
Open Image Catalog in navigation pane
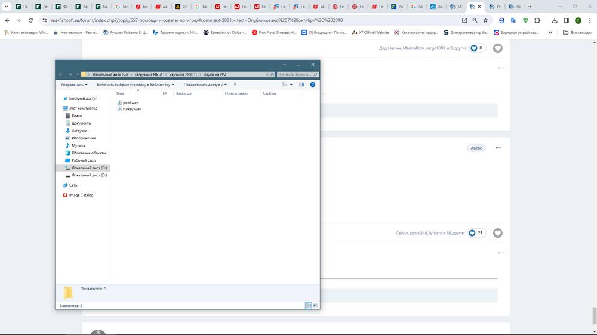(x=81, y=195)
